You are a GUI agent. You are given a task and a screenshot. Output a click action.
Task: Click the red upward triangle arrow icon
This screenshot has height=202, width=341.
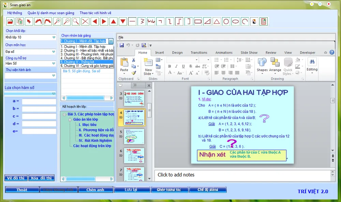point(114,21)
